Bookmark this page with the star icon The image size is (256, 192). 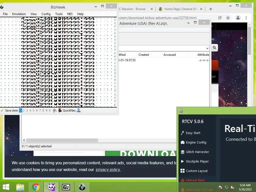(x=228, y=18)
